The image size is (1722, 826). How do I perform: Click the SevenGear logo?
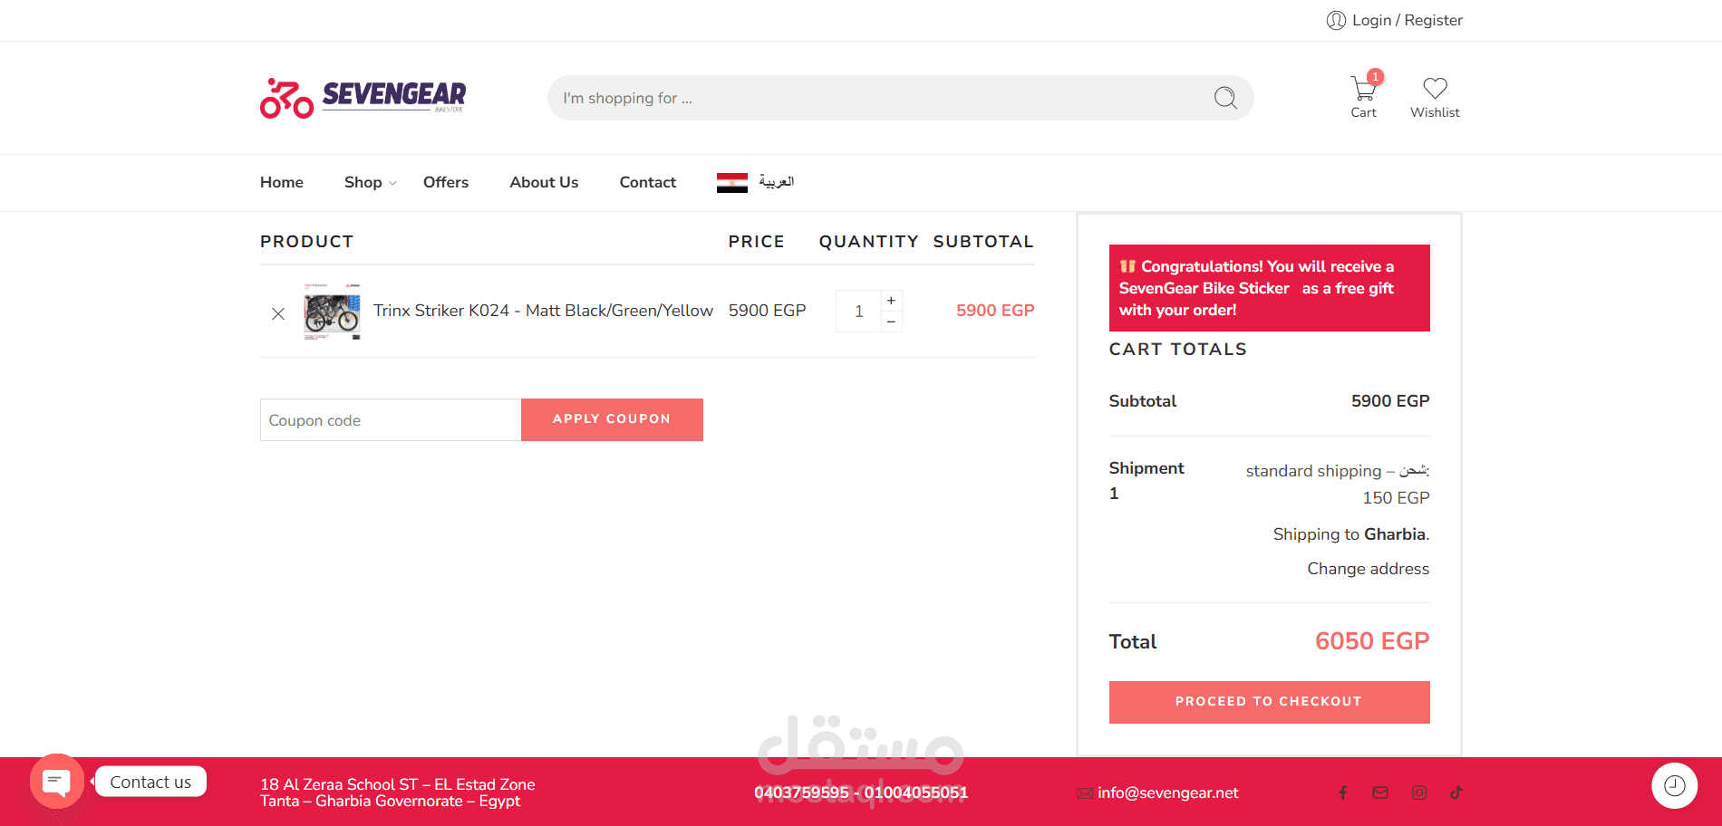pyautogui.click(x=363, y=98)
